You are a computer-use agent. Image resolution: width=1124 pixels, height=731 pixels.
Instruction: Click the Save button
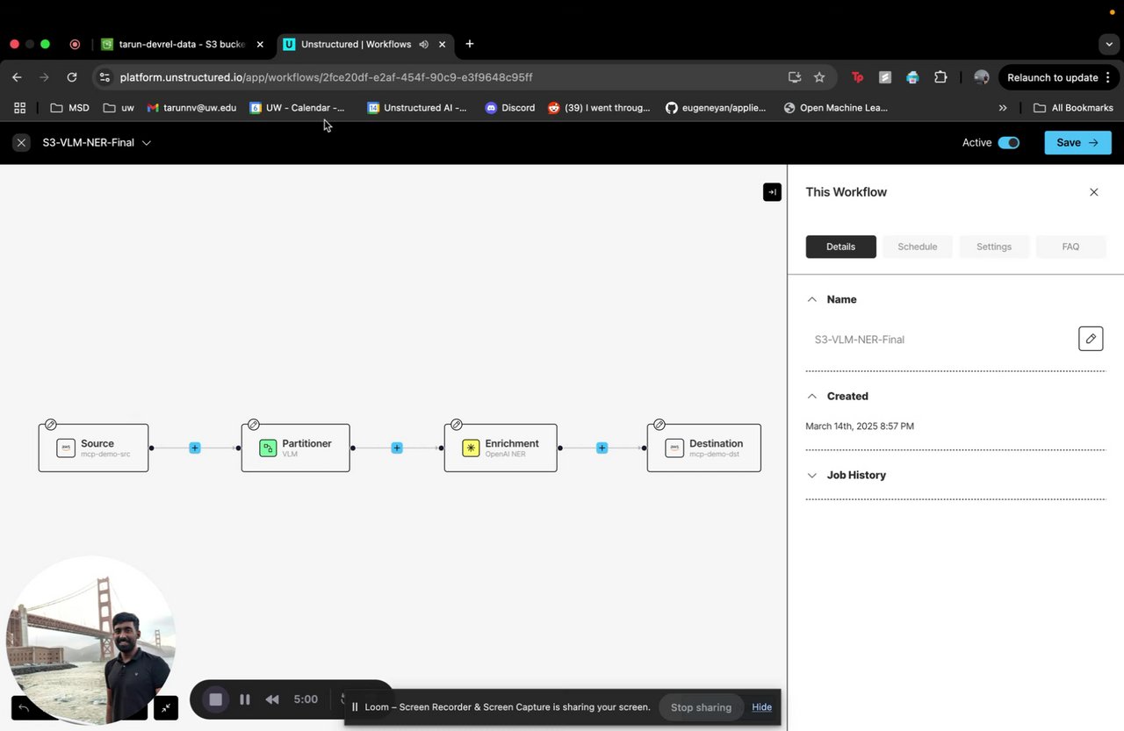coord(1077,143)
